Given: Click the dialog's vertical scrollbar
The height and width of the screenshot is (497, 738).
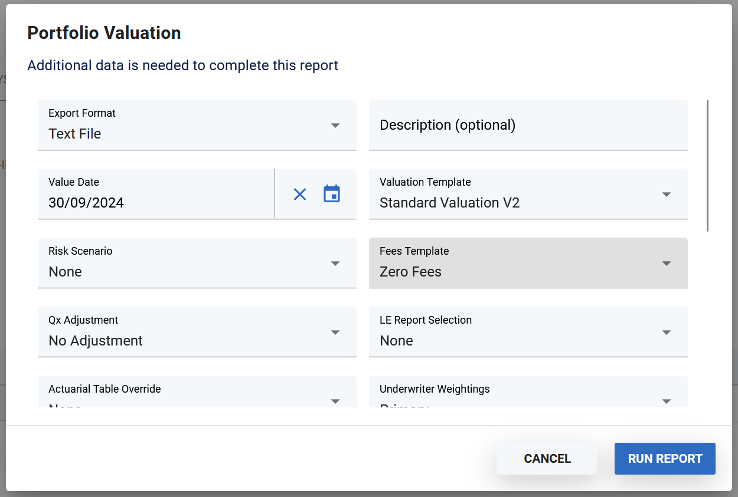Looking at the screenshot, I should 707,166.
